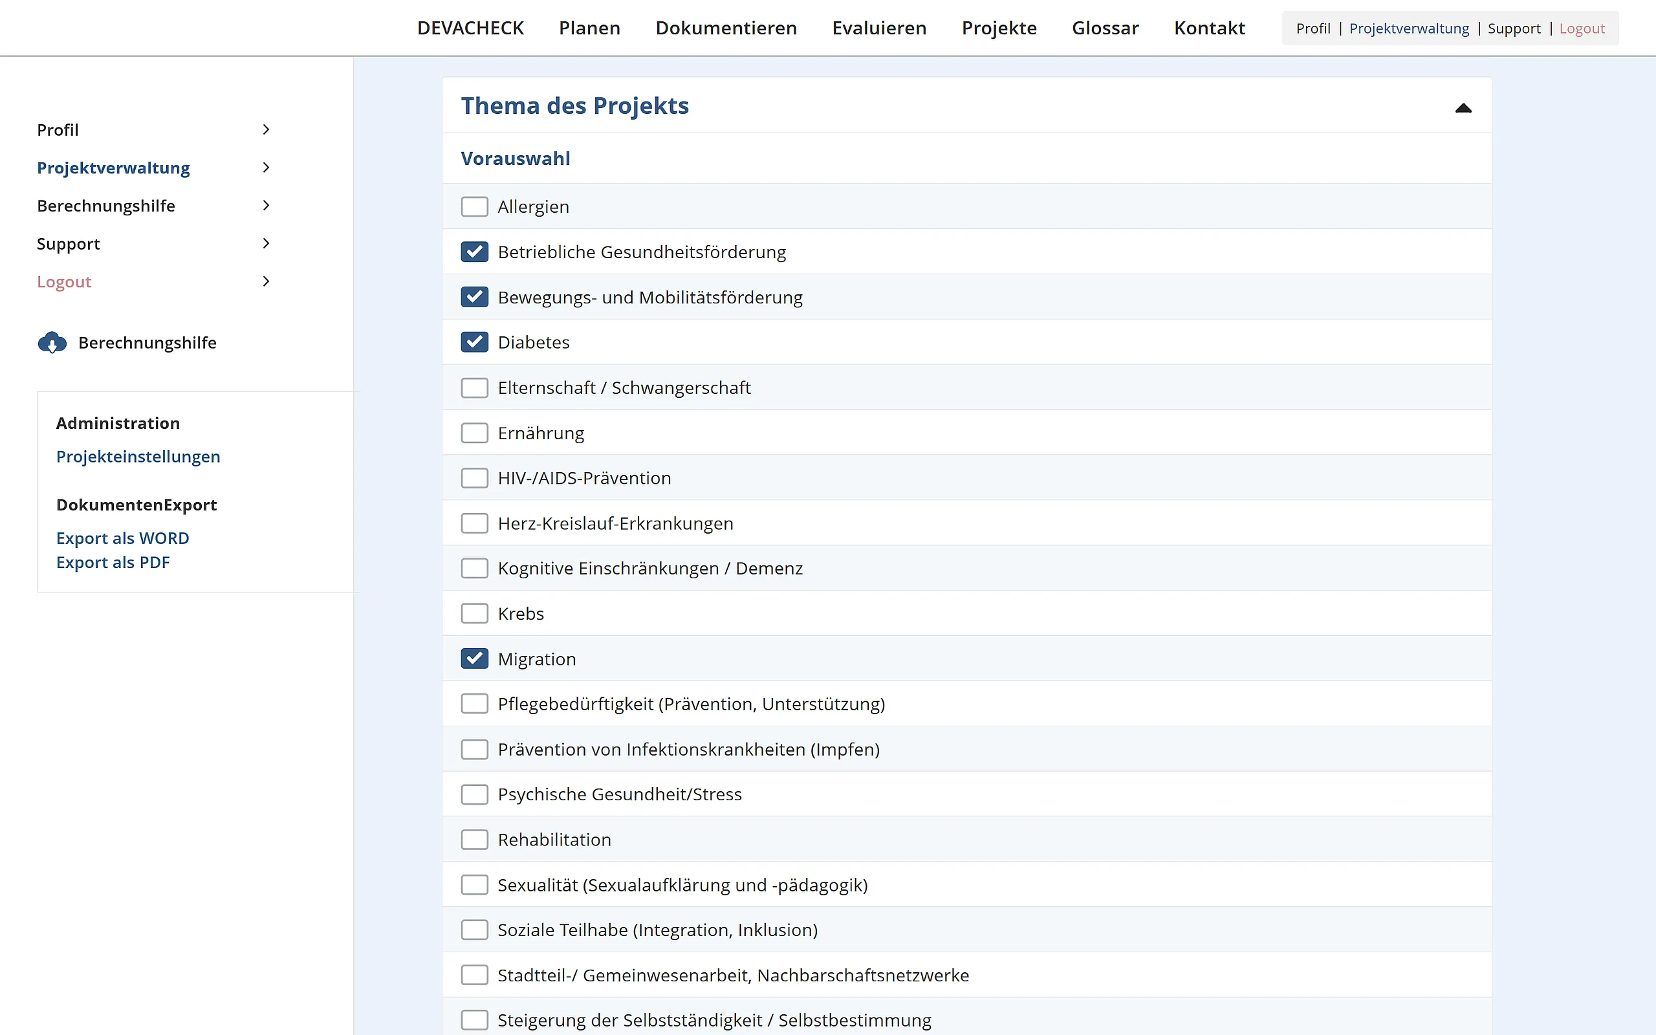Click Logout in top-right user bar
Image resolution: width=1656 pixels, height=1035 pixels.
[x=1582, y=28]
